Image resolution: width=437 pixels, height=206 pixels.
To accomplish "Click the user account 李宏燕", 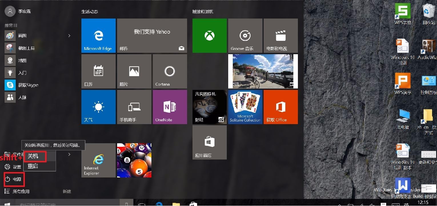I will tap(18, 11).
